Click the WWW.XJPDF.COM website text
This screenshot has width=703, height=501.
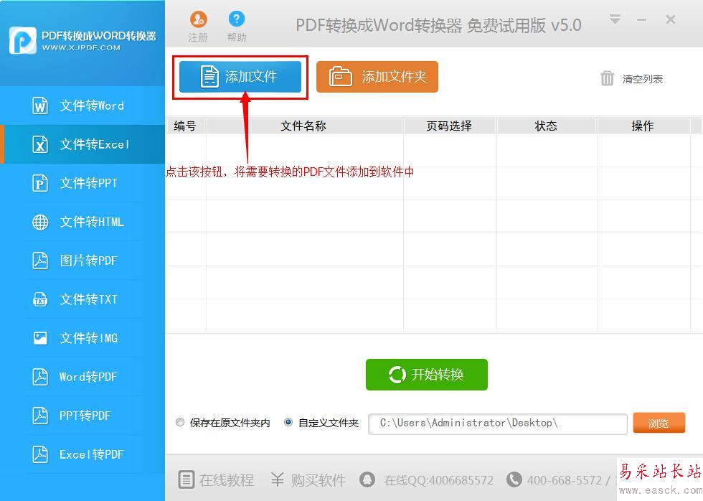click(81, 47)
